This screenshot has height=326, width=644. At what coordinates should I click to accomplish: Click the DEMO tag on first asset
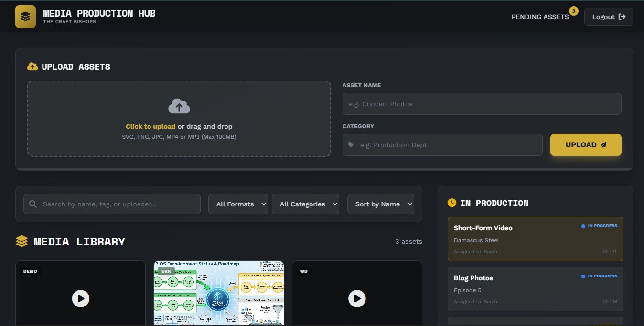30,271
